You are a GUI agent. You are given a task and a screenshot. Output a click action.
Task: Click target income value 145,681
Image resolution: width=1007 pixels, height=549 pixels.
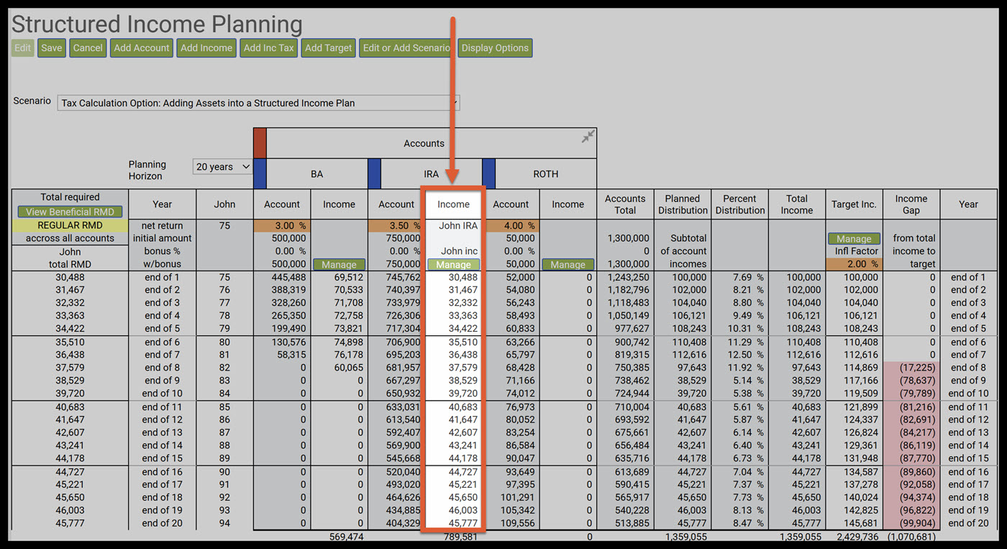coord(860,524)
